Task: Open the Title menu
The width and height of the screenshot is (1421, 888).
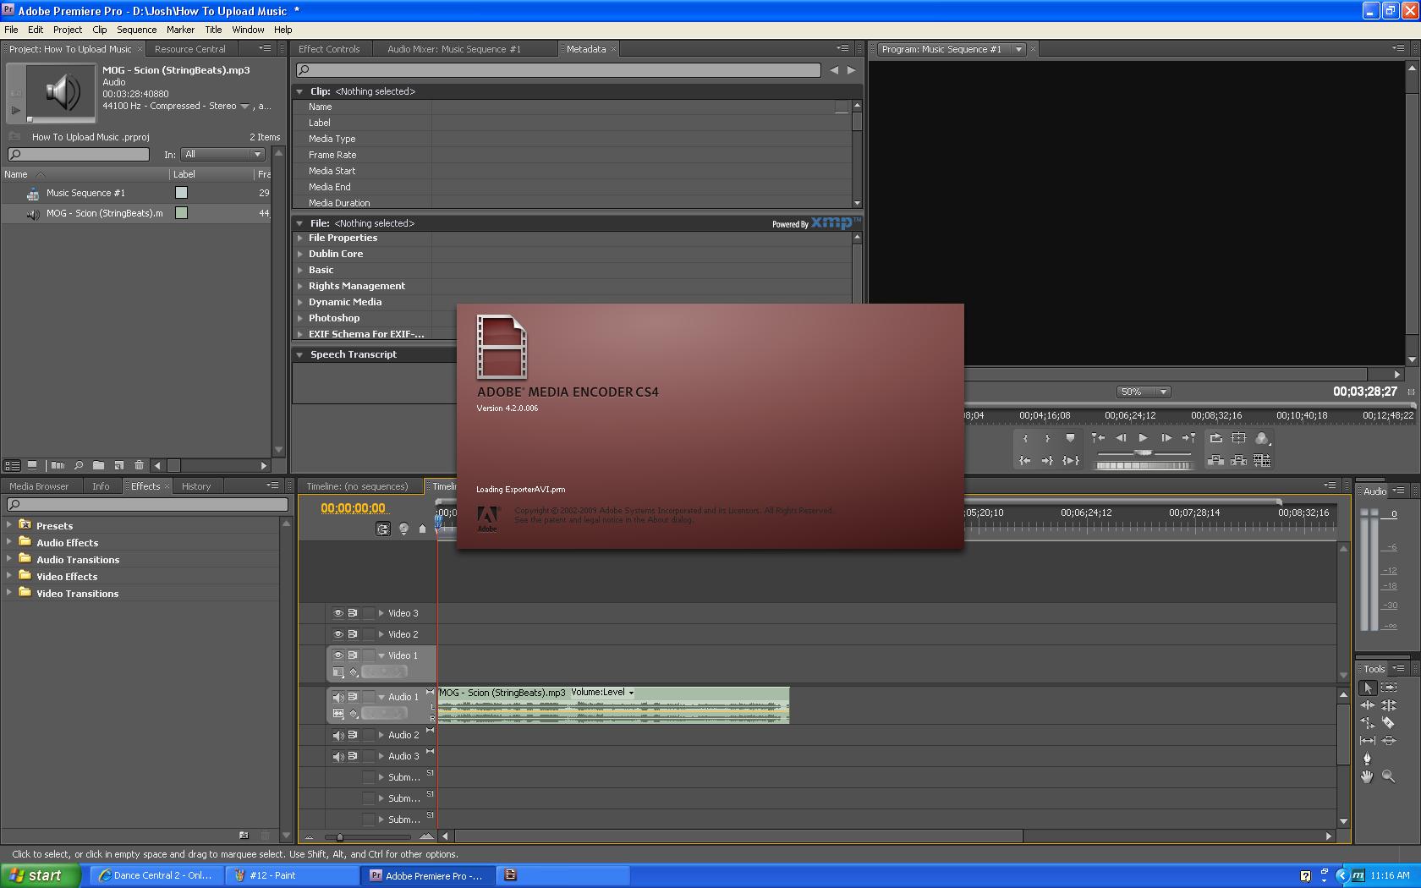Action: (213, 30)
